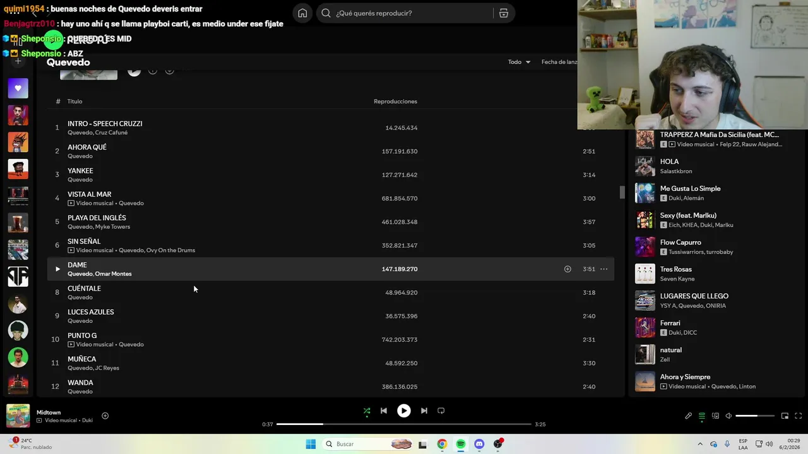The width and height of the screenshot is (808, 454).
Task: Select the PUNTO G track
Action: pos(331,340)
